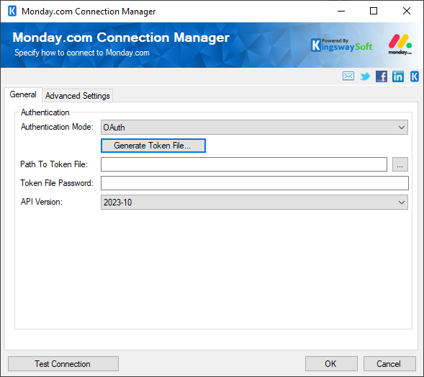424x377 pixels.
Task: Browse for token file with ellipsis button
Action: [x=400, y=164]
